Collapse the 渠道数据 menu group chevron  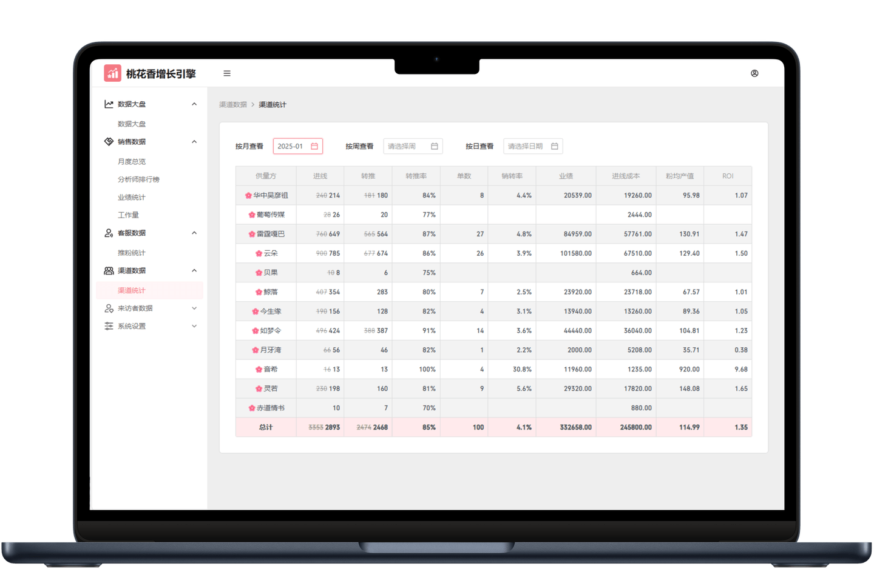(x=194, y=271)
